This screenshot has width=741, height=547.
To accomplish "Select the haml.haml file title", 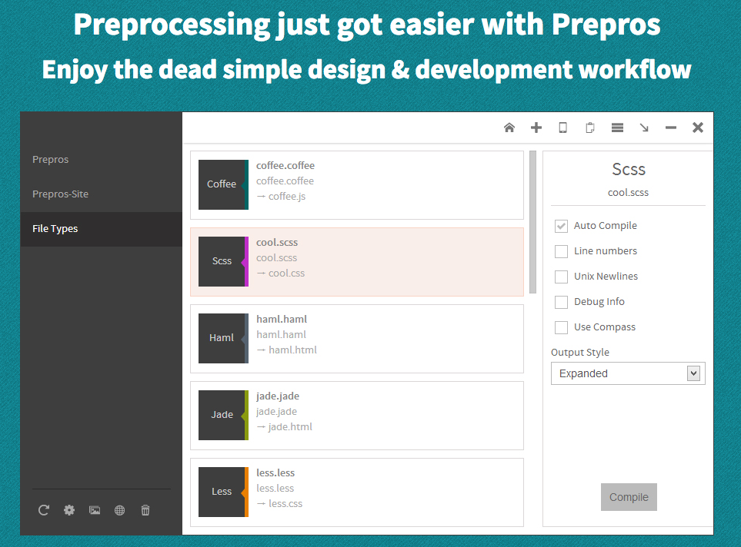I will tap(282, 320).
